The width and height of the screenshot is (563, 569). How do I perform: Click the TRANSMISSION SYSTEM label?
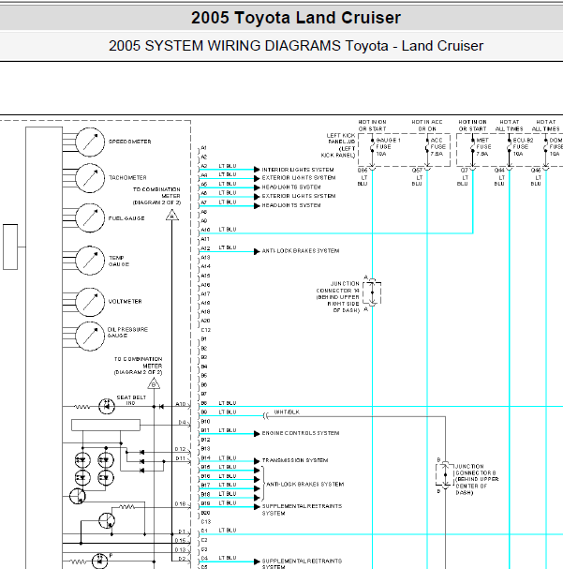(x=295, y=460)
